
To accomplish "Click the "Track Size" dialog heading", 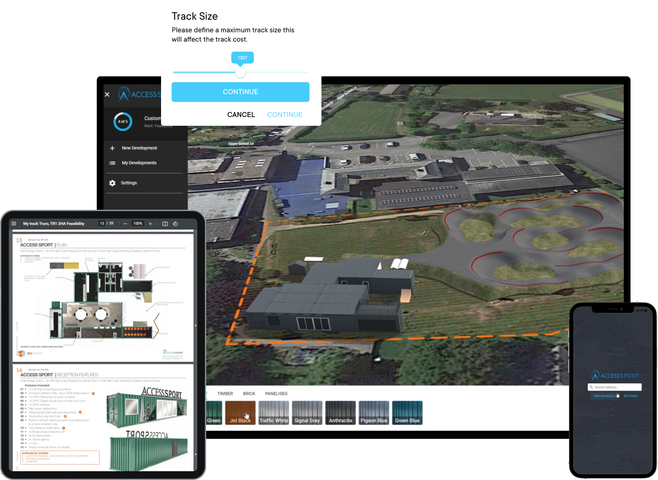I will pyautogui.click(x=195, y=16).
